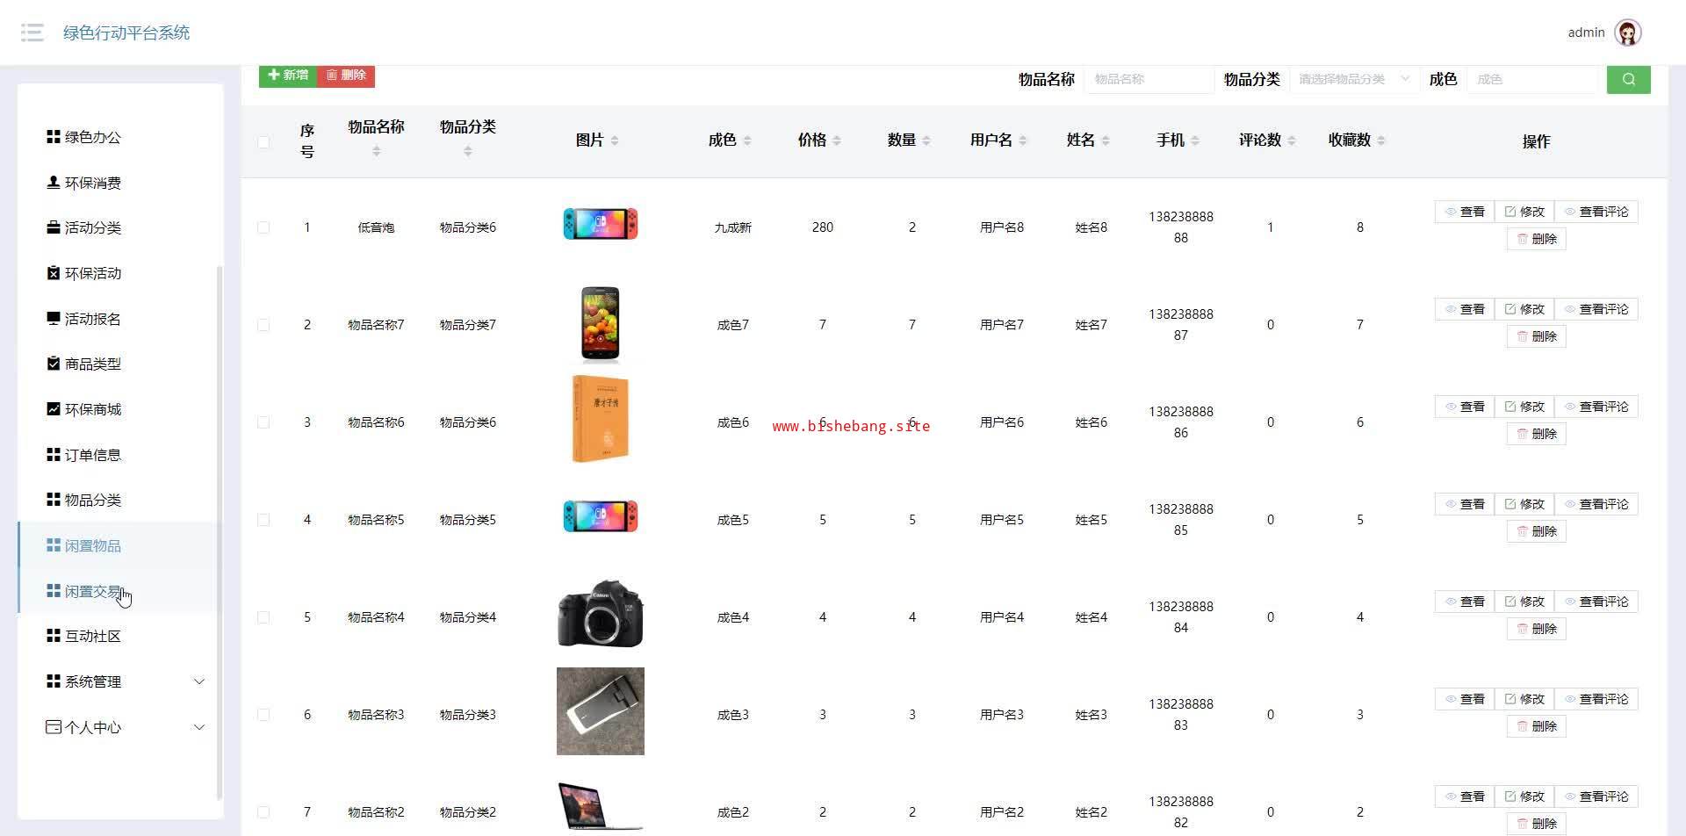
Task: Sort table by 价格 column arrows
Action: (x=837, y=141)
